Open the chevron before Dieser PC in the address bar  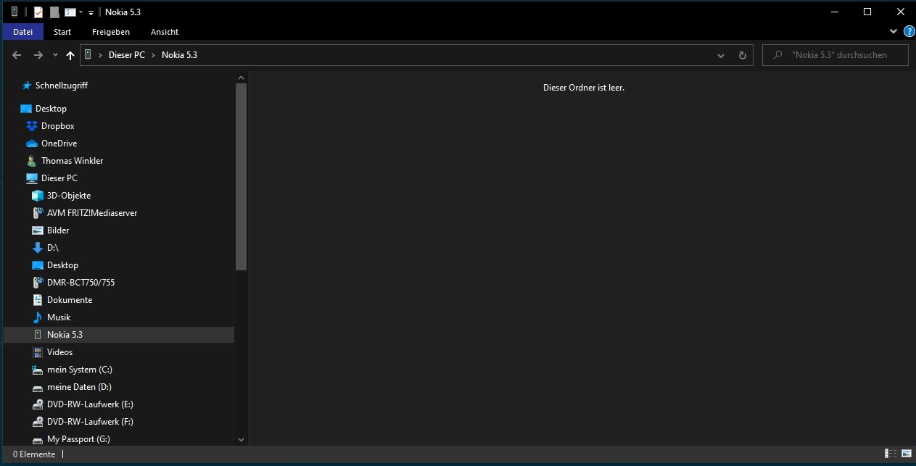click(100, 55)
